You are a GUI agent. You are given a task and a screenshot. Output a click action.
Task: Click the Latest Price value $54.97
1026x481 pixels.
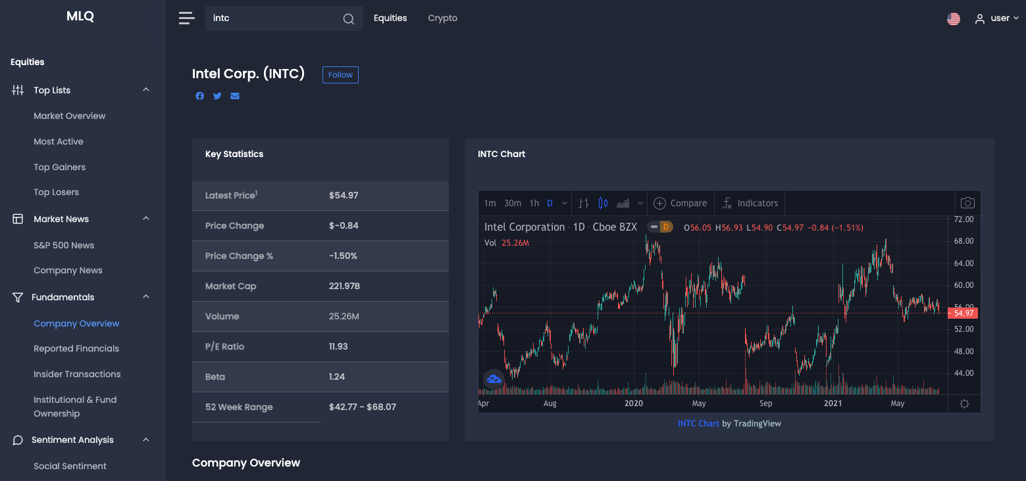click(344, 195)
